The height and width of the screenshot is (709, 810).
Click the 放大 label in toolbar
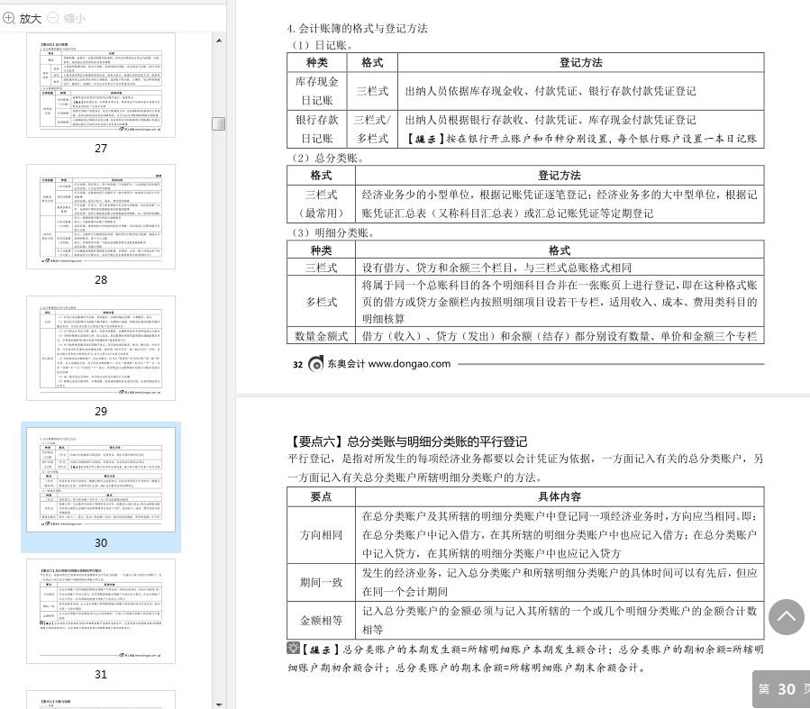(x=31, y=19)
